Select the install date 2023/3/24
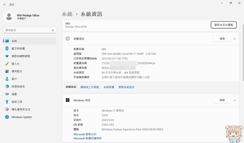Viewport: 244px width, 143px height. [108, 120]
